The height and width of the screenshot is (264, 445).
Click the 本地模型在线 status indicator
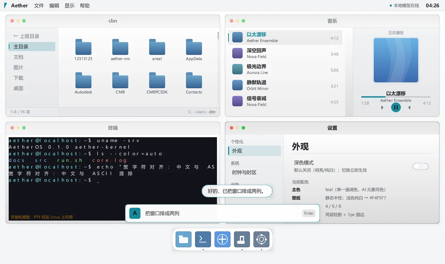[x=404, y=6]
